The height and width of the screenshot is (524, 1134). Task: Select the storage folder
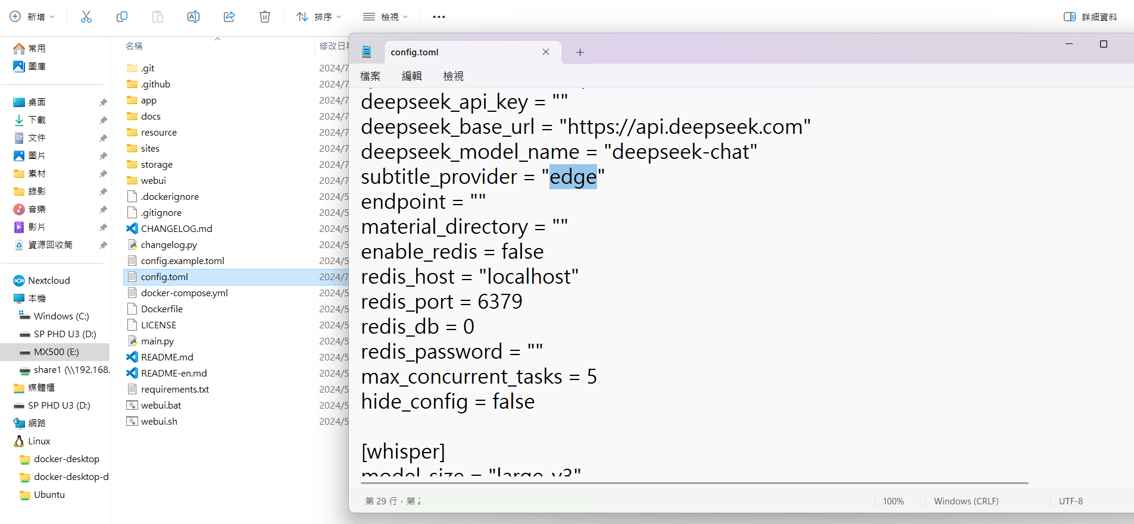point(150,164)
